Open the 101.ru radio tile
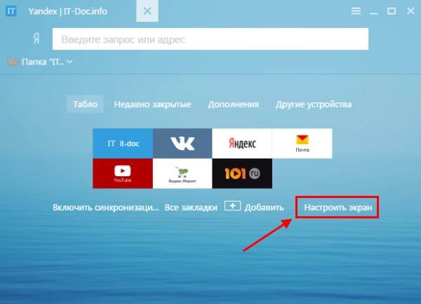Image resolution: width=421 pixels, height=304 pixels. click(x=241, y=173)
